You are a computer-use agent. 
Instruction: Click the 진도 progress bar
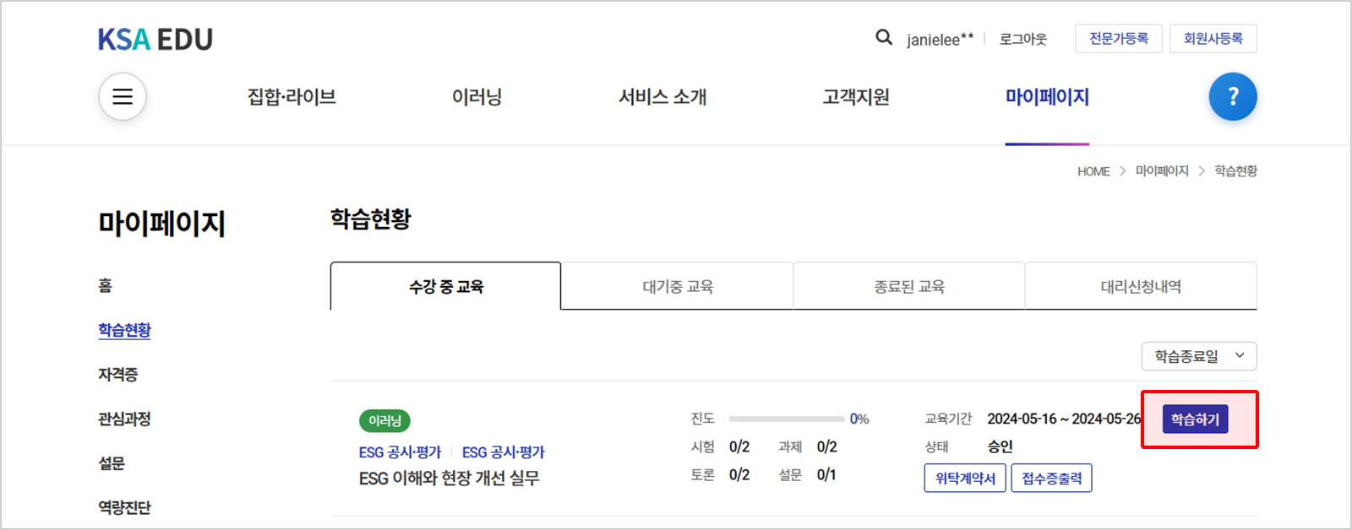click(787, 419)
